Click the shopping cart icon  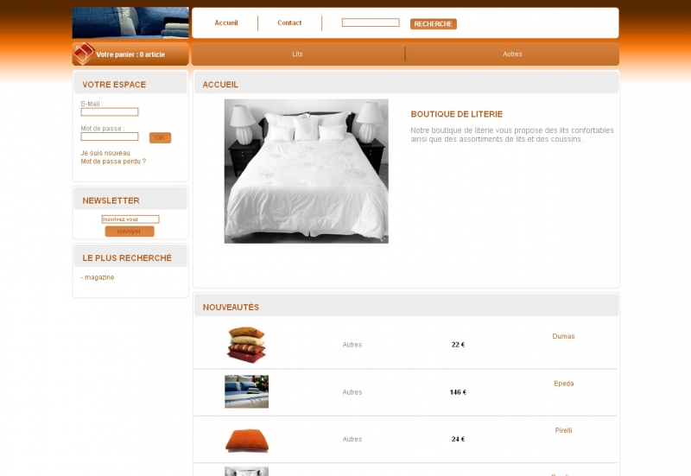[83, 54]
